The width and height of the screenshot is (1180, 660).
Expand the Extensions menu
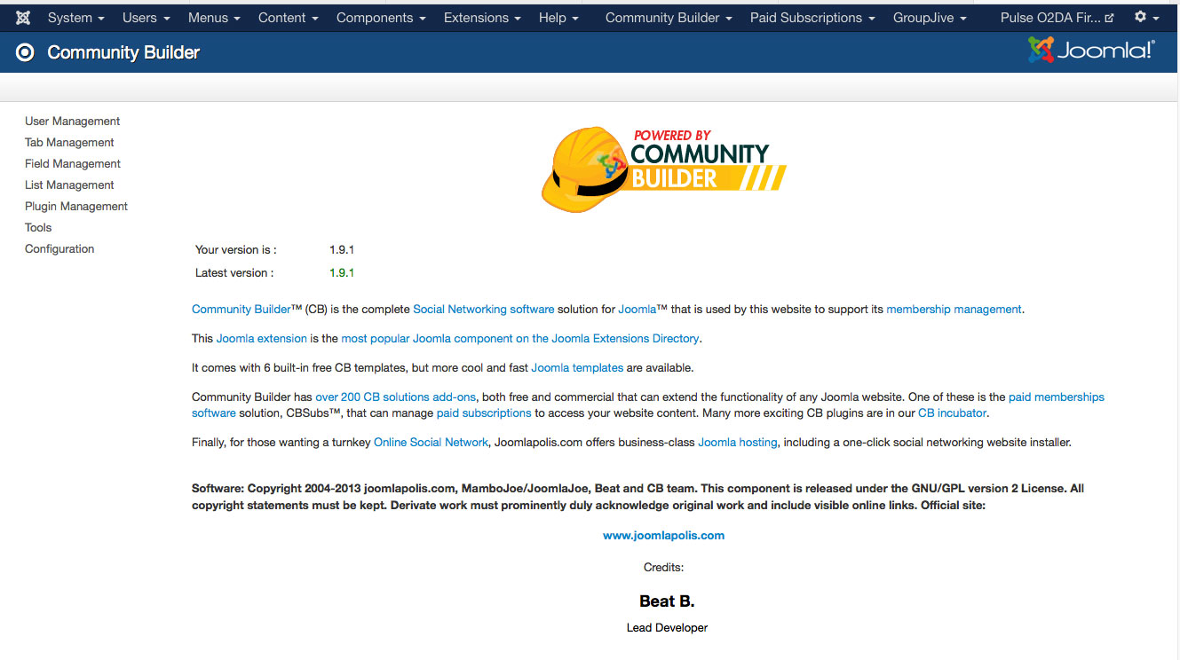(482, 18)
